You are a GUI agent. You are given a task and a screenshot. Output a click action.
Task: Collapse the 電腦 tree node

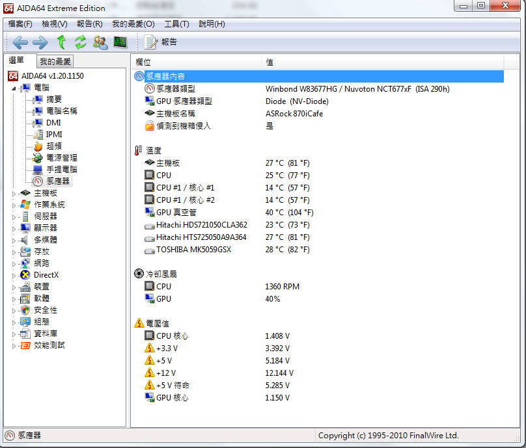click(14, 88)
